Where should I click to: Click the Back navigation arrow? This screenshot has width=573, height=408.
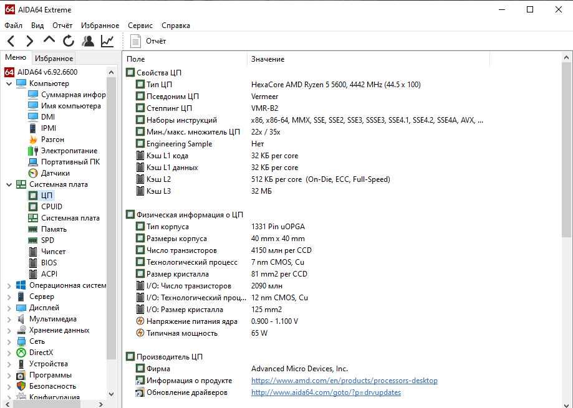(11, 41)
